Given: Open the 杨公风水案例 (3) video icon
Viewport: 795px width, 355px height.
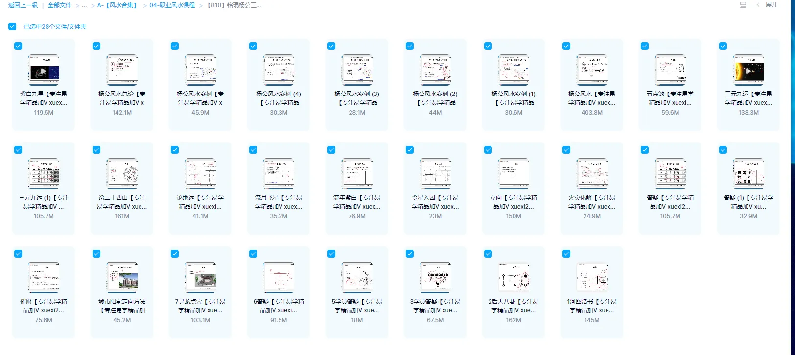Looking at the screenshot, I should (357, 71).
